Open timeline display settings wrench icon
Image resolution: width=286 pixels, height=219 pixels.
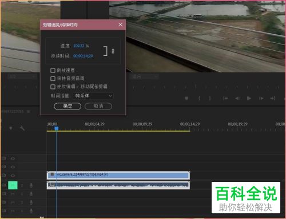[22, 128]
